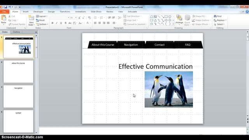Open the Shape Fill dropdown
The image size is (249, 140).
(x=199, y=16)
